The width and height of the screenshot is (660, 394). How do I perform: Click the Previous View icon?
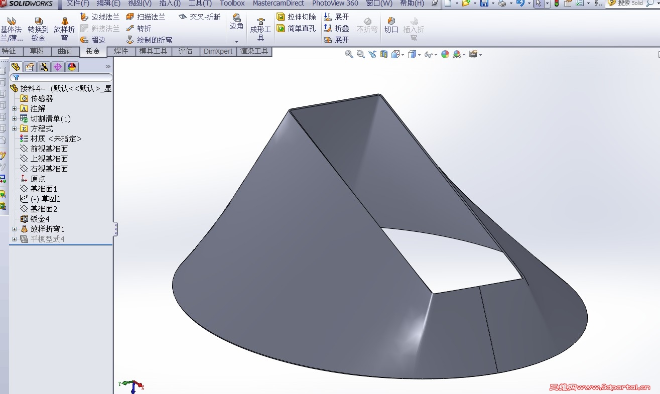(x=372, y=54)
